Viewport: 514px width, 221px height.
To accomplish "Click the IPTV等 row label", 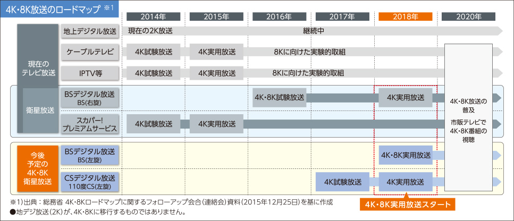I will [89, 73].
